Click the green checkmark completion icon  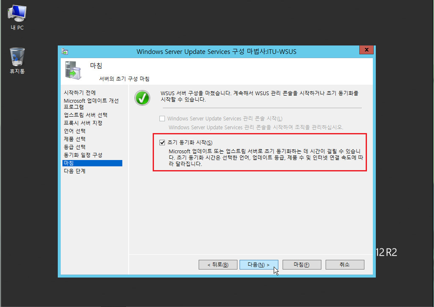click(142, 98)
